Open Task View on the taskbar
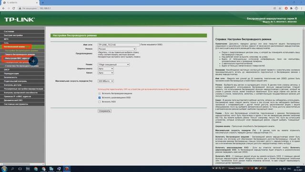 pyautogui.click(x=20, y=169)
